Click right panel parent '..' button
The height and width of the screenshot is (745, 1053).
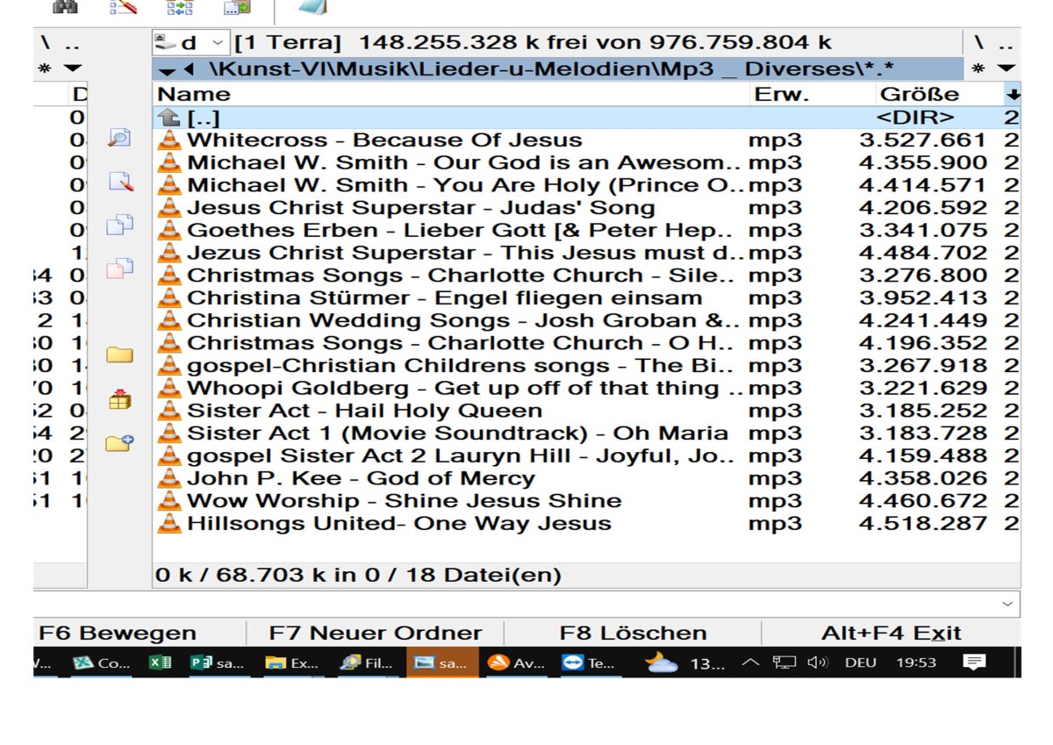(1006, 43)
